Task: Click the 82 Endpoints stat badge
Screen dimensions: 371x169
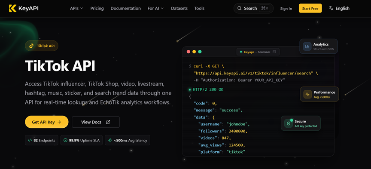Action: coord(41,140)
